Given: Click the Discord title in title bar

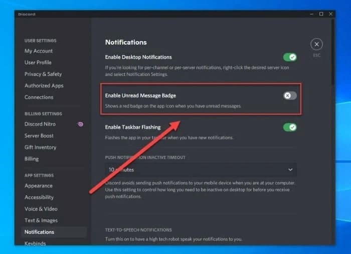Looking at the screenshot, I should point(27,14).
